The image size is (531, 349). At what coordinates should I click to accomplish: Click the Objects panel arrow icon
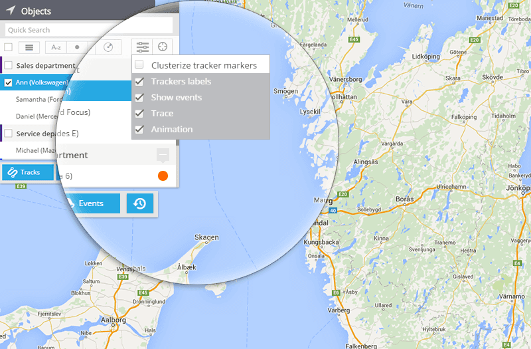[11, 10]
